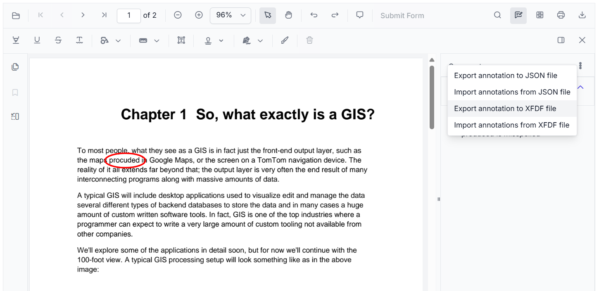The height and width of the screenshot is (291, 599).
Task: Print the document
Action: (561, 15)
